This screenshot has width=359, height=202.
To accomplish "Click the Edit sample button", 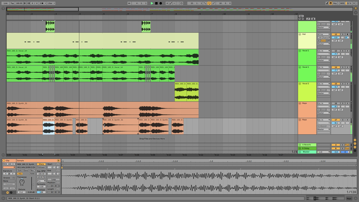I will pos(20,171).
